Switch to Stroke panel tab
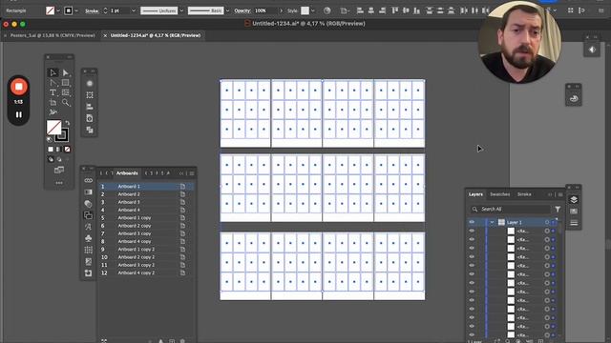Viewport: 611px width, 343px height. pos(524,194)
